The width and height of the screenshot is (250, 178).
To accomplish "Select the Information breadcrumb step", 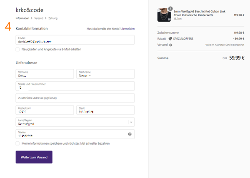I will [22, 18].
